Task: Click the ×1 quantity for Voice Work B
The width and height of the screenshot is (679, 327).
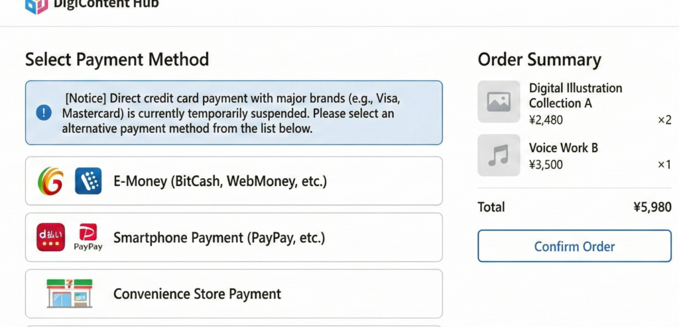Action: (664, 165)
